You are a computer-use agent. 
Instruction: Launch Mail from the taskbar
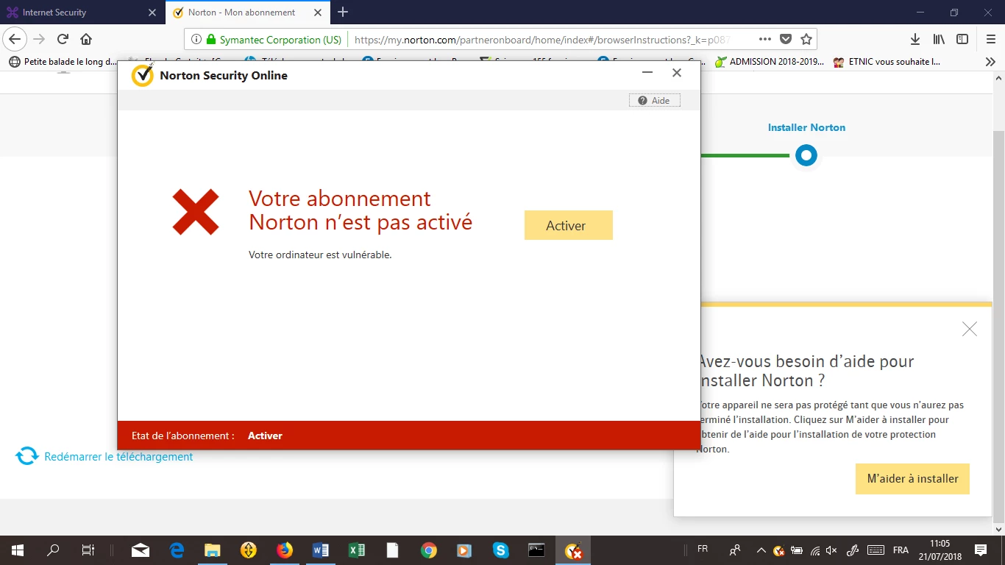141,550
